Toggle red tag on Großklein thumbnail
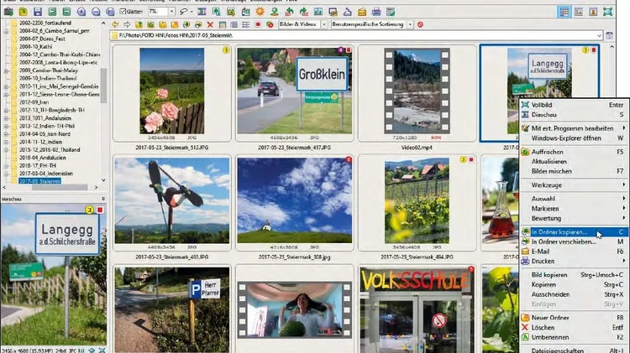 (349, 50)
